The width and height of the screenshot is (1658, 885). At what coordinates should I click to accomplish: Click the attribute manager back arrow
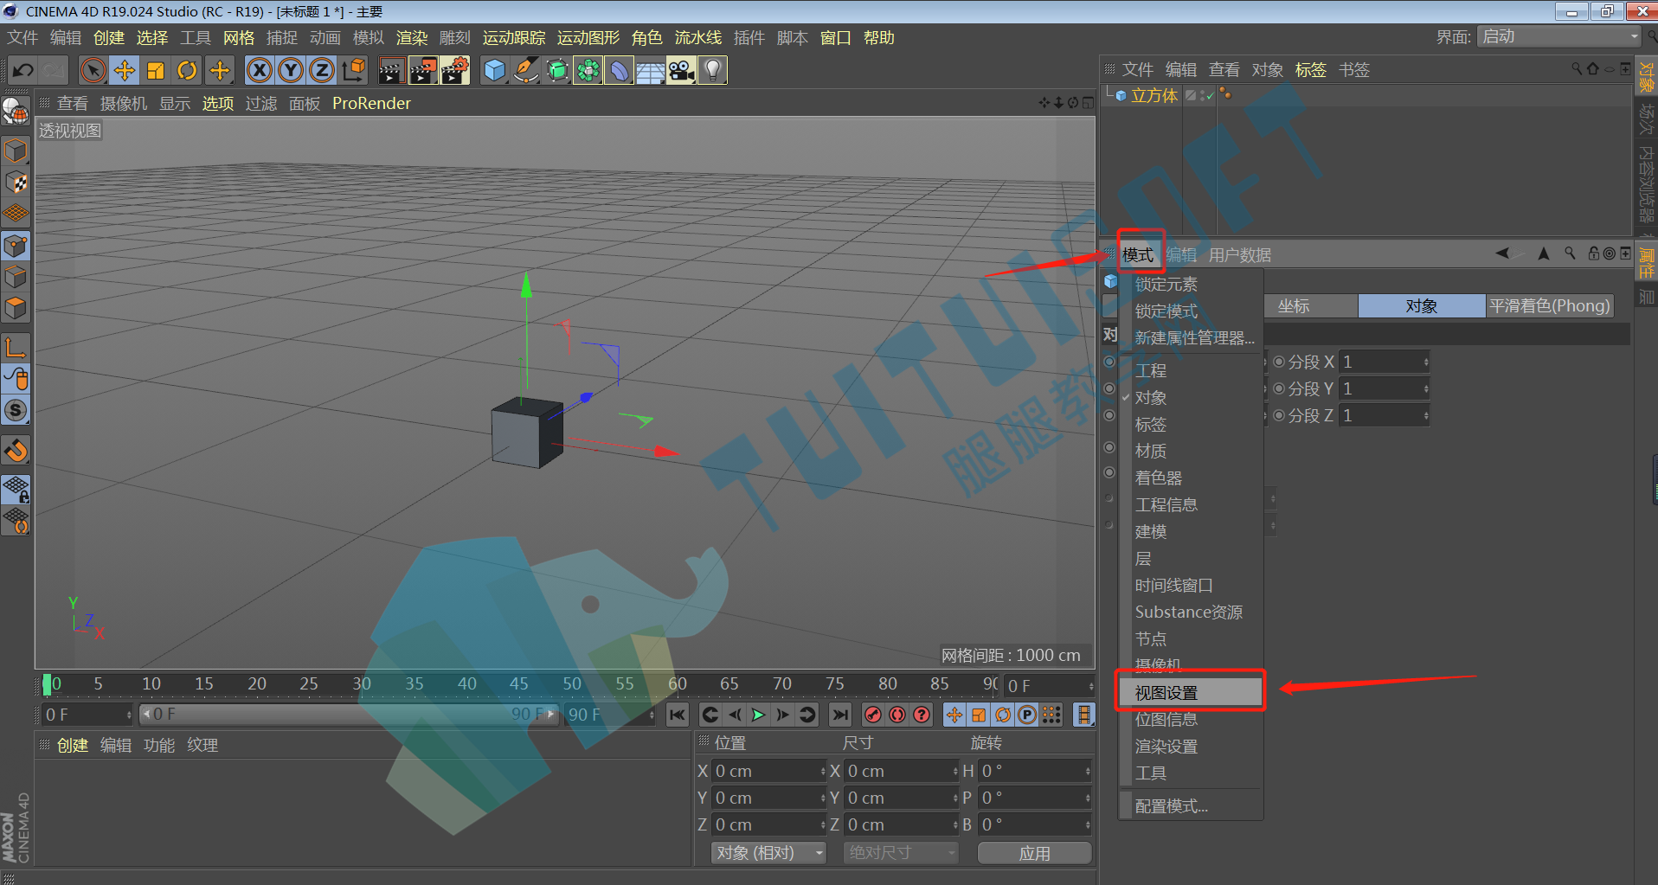pyautogui.click(x=1502, y=254)
